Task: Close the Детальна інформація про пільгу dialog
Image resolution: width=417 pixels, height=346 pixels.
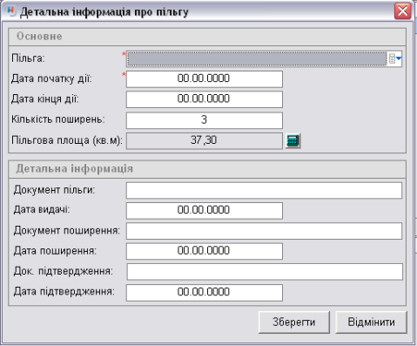Action: click(403, 11)
